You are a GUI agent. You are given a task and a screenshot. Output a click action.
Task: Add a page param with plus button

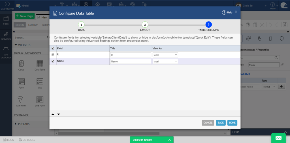tap(281, 87)
